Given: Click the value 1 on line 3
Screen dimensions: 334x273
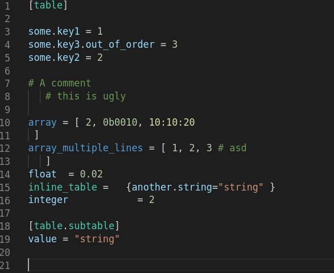Looking at the screenshot, I should [x=100, y=31].
